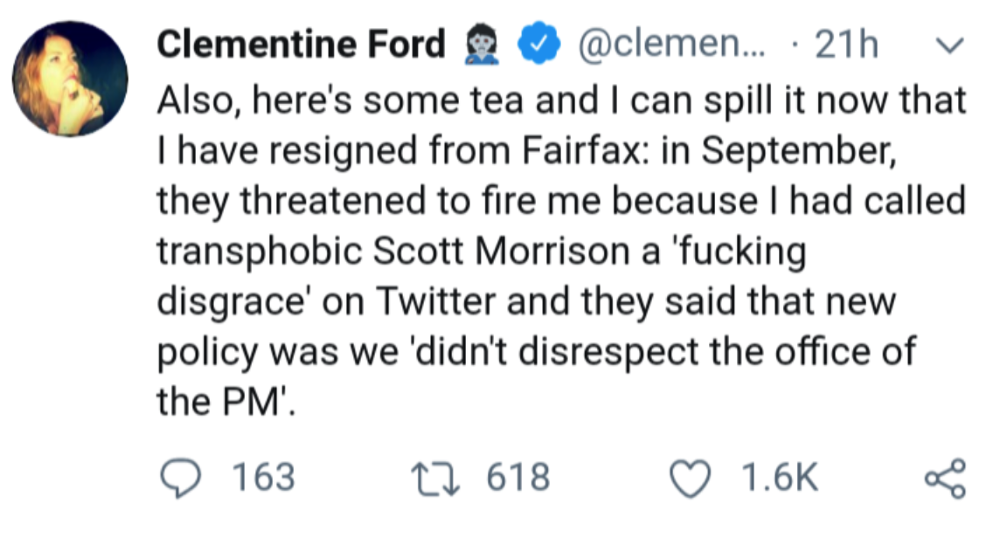The image size is (1000, 538).
Task: Like the tweet with the heart icon
Action: pos(691,477)
